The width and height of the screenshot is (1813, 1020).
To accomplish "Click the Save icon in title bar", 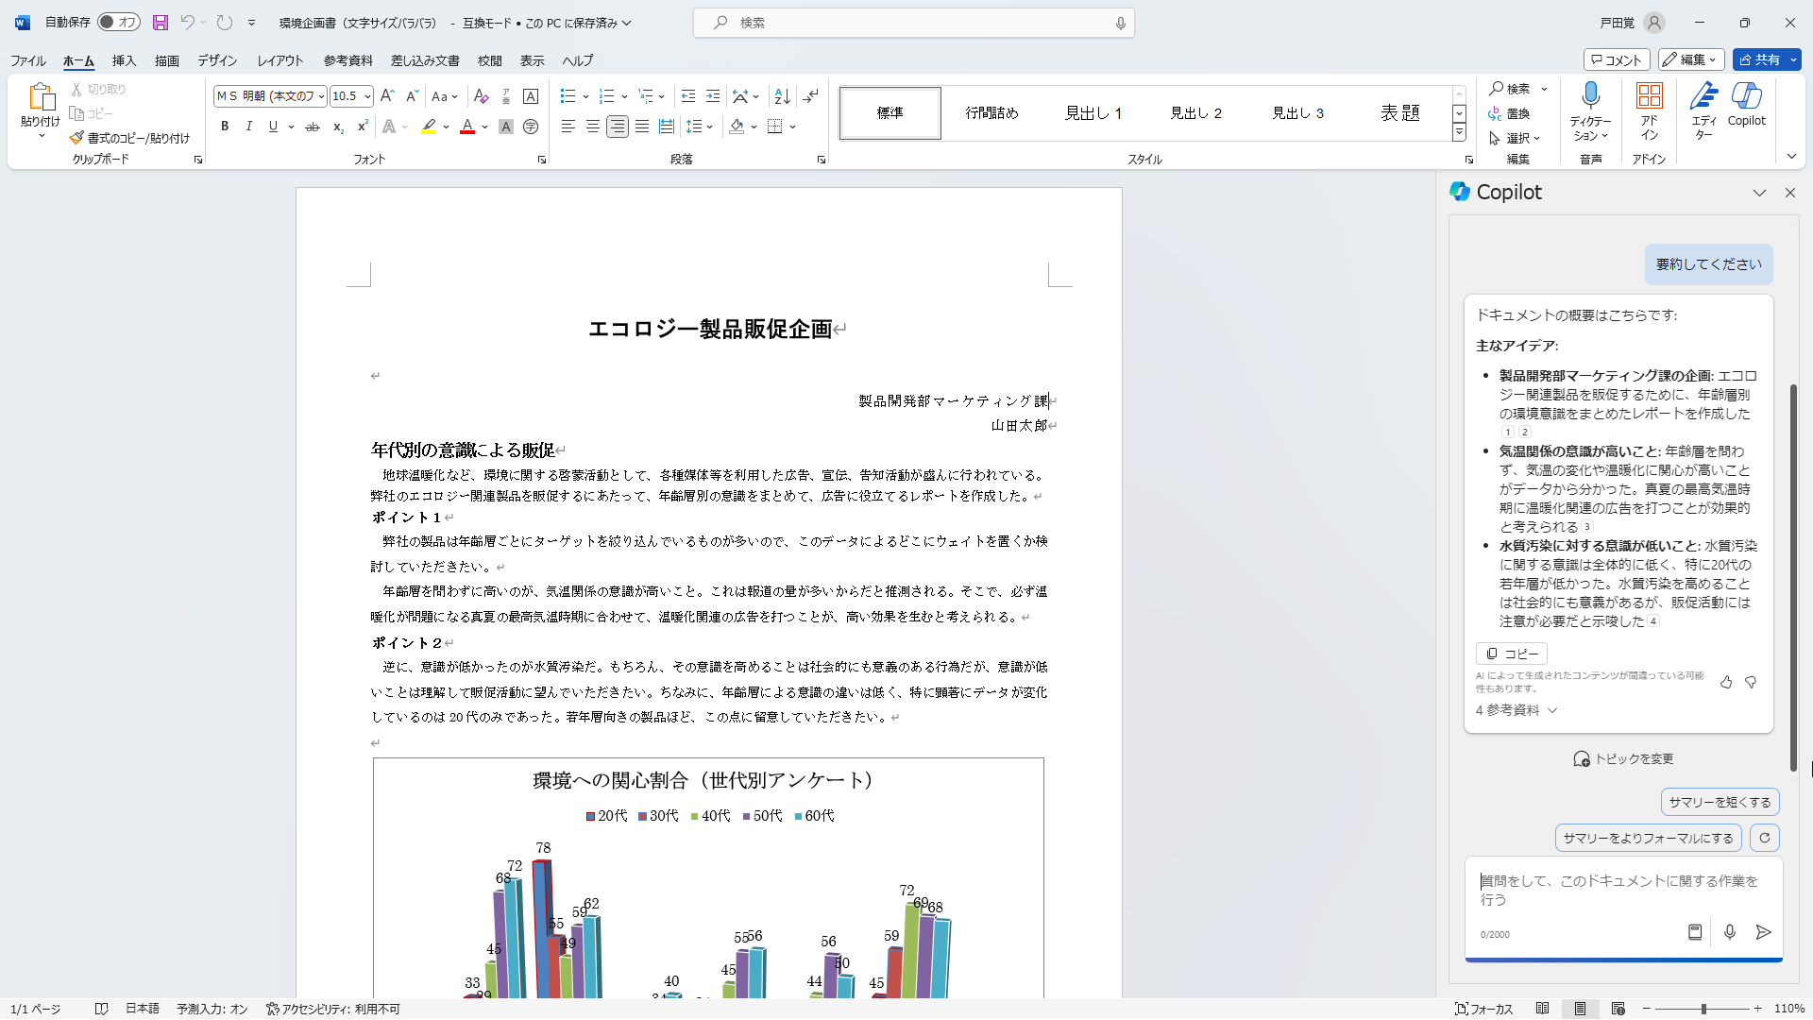I will pos(160,23).
